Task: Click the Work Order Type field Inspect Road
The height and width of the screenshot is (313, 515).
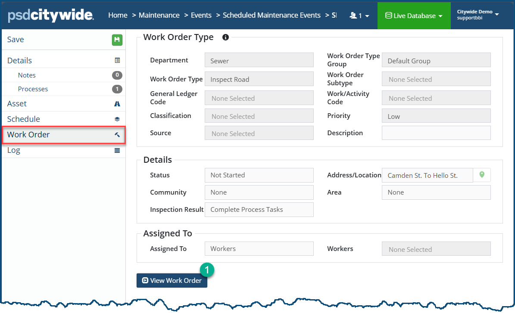Action: [x=259, y=79]
